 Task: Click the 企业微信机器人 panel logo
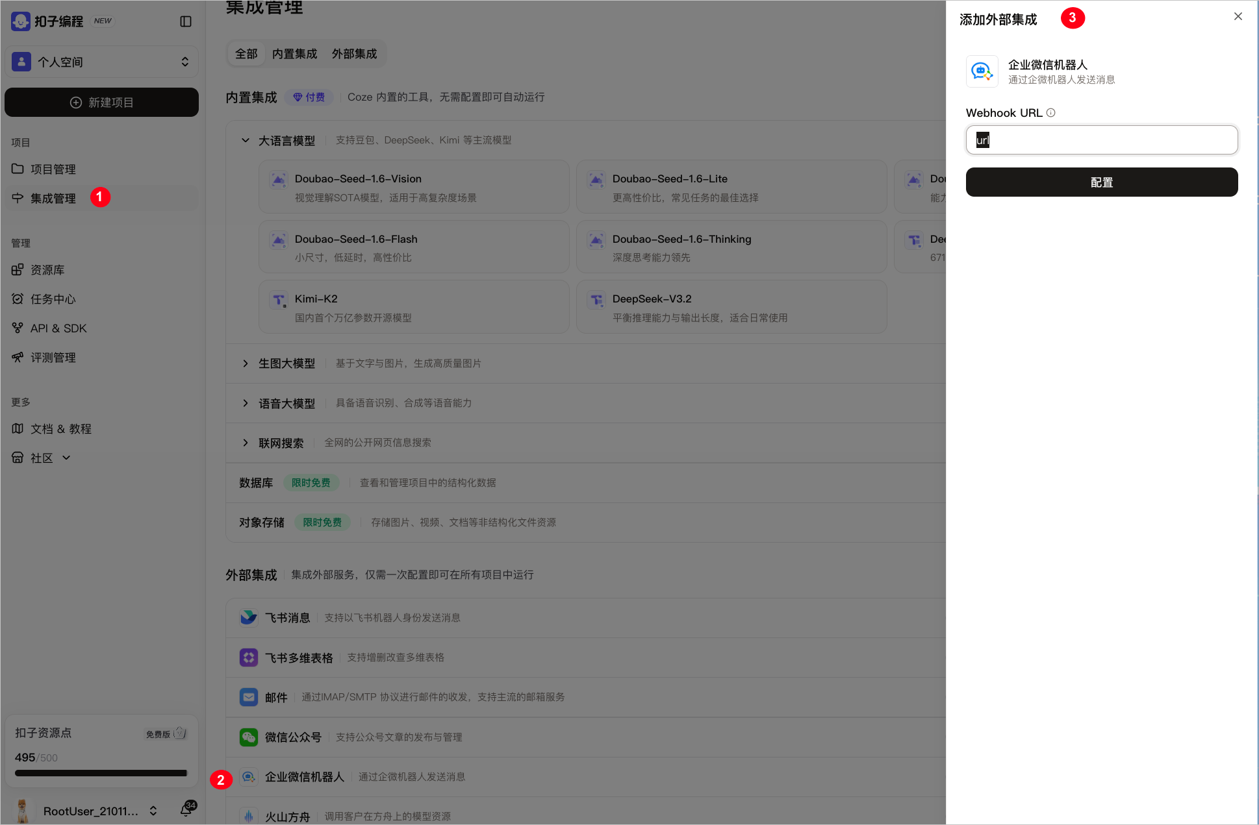point(982,71)
